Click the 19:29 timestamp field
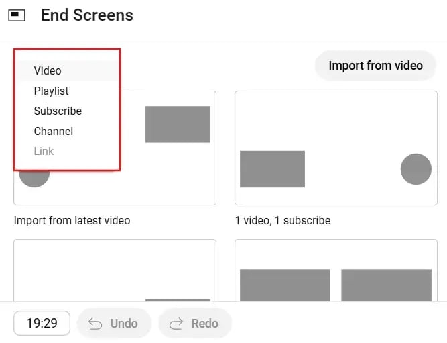This screenshot has height=343, width=447. (x=42, y=324)
